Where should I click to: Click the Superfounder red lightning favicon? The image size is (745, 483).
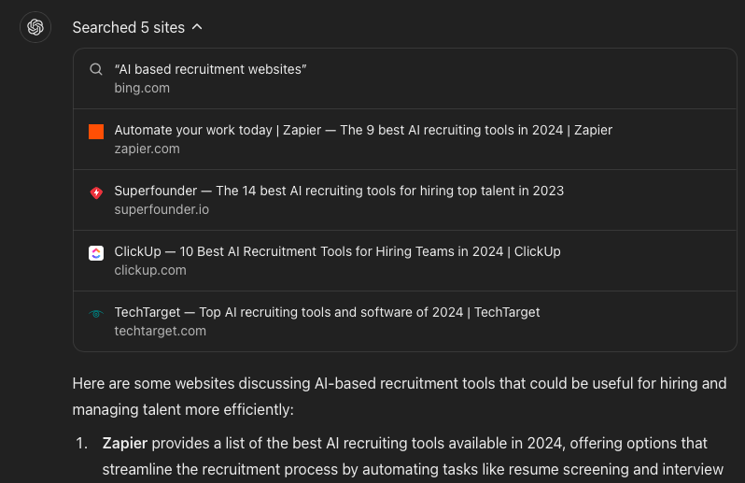[x=96, y=192]
